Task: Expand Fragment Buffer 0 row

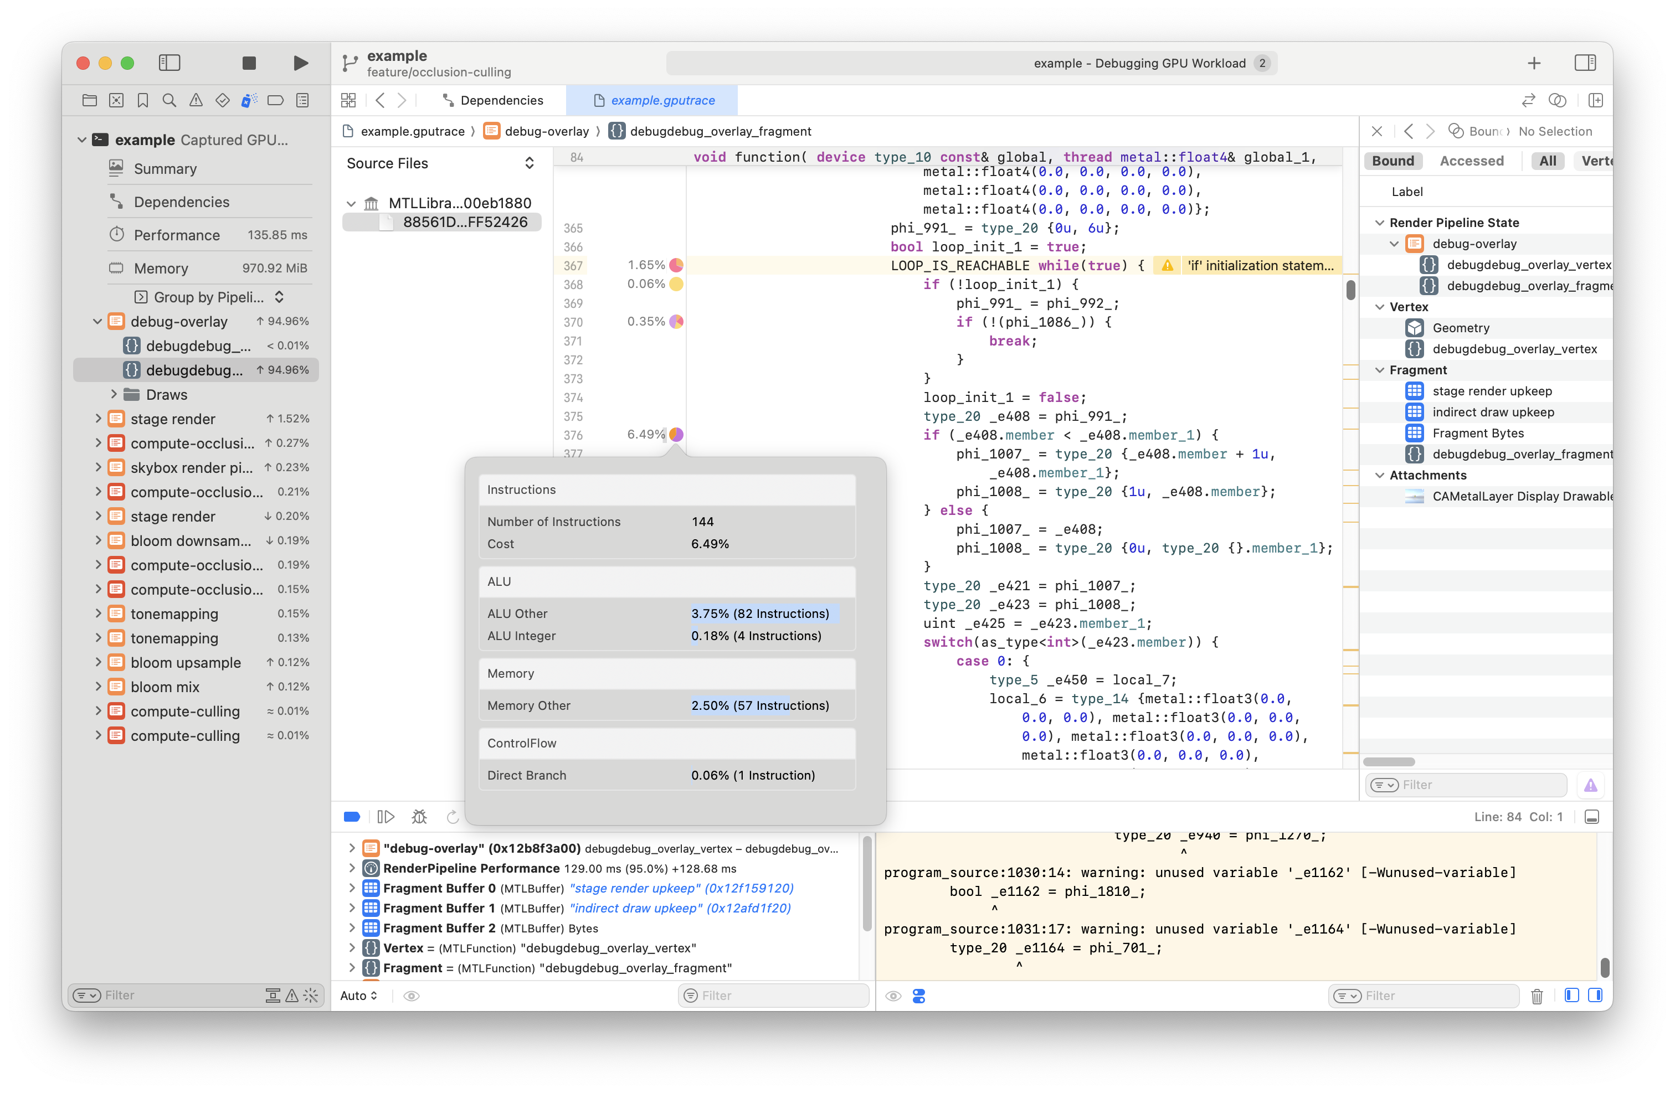Action: tap(351, 888)
